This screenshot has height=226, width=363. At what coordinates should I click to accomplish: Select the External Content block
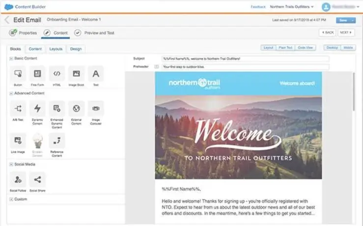76,109
